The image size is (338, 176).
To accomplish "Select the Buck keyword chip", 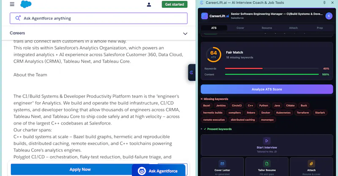I will [304, 106].
